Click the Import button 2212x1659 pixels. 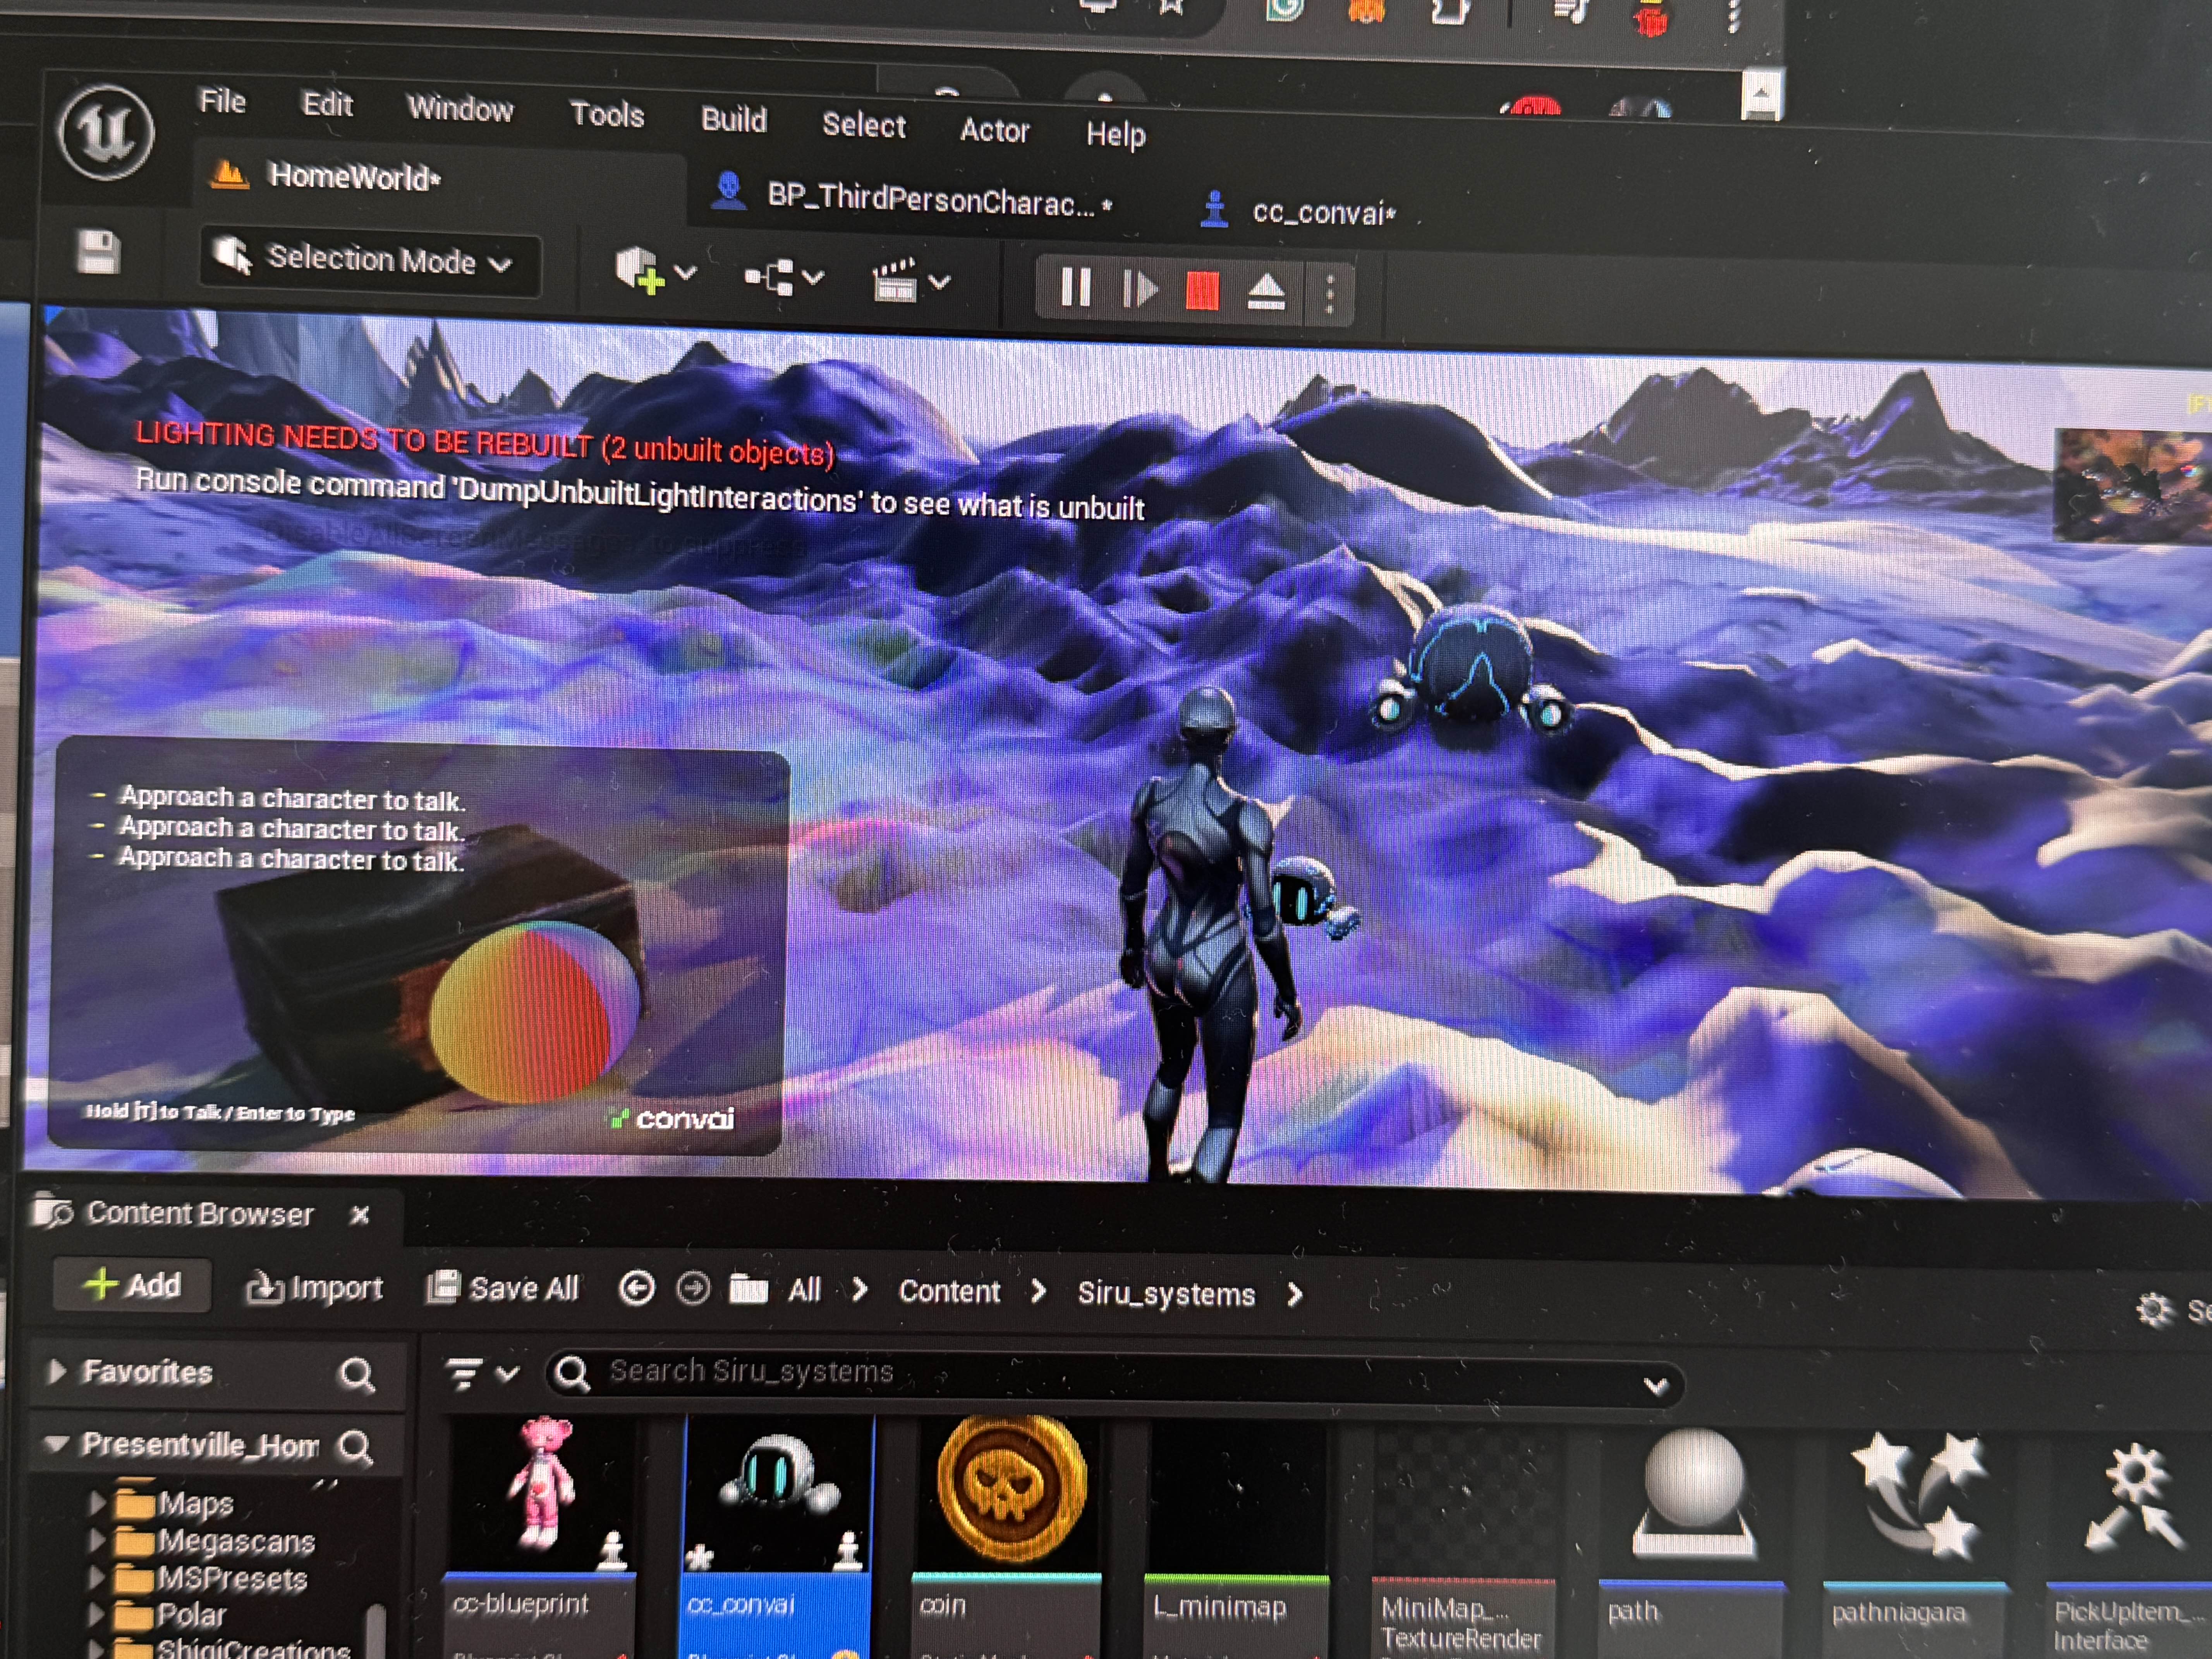[315, 1288]
